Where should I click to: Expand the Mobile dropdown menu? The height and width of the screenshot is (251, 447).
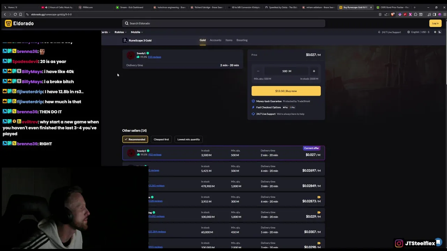137,32
